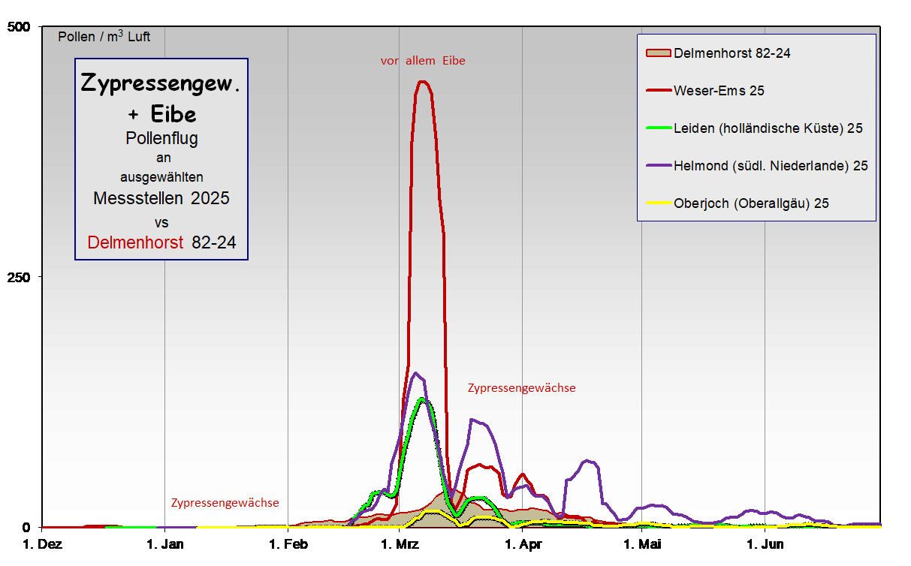Select the 'Helmond (südl. Niederlande) 25' legend label

coord(771,165)
